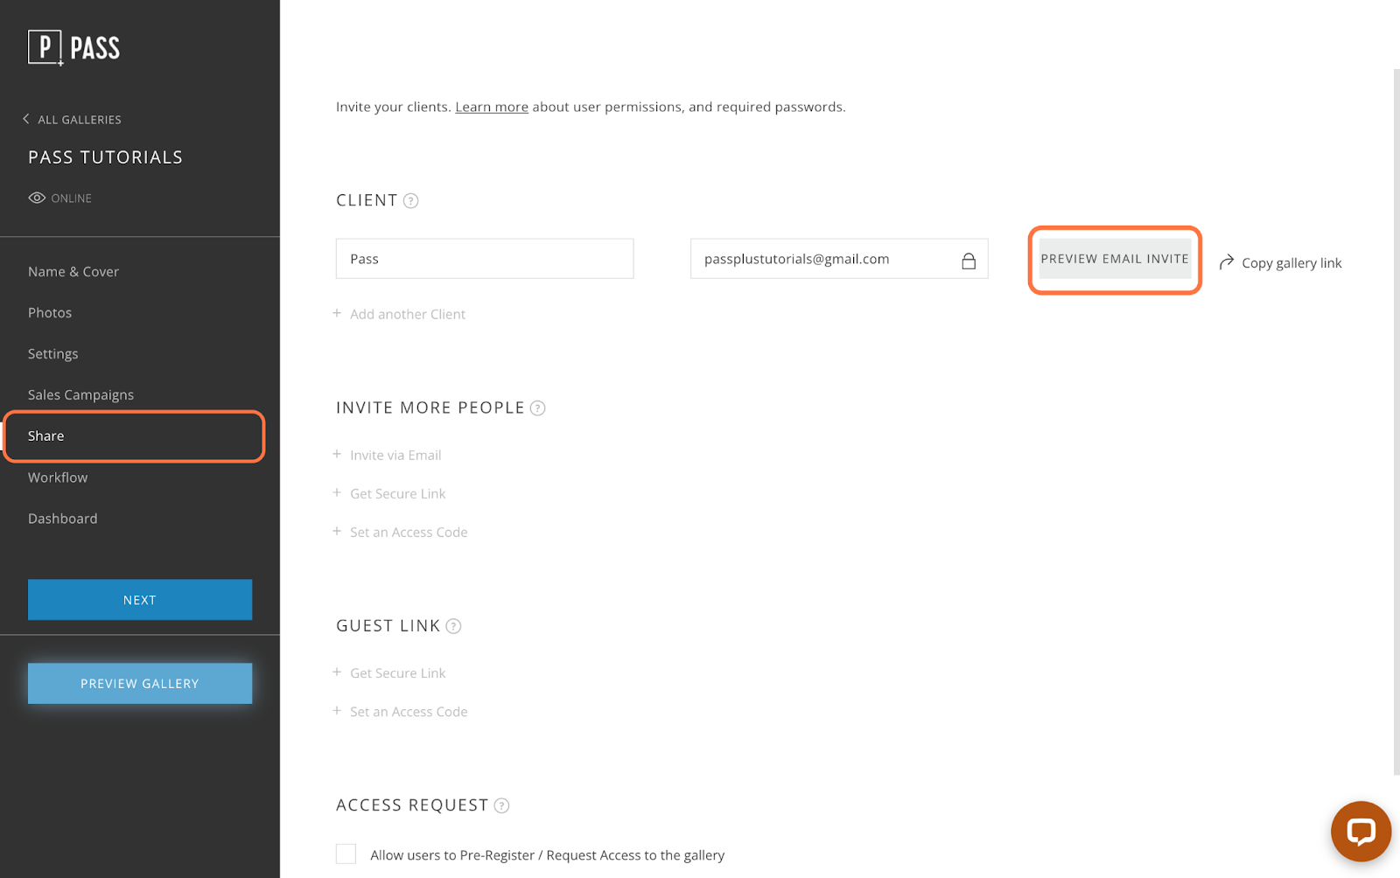Image resolution: width=1400 pixels, height=878 pixels.
Task: Open the Dashboard section
Action: click(63, 519)
